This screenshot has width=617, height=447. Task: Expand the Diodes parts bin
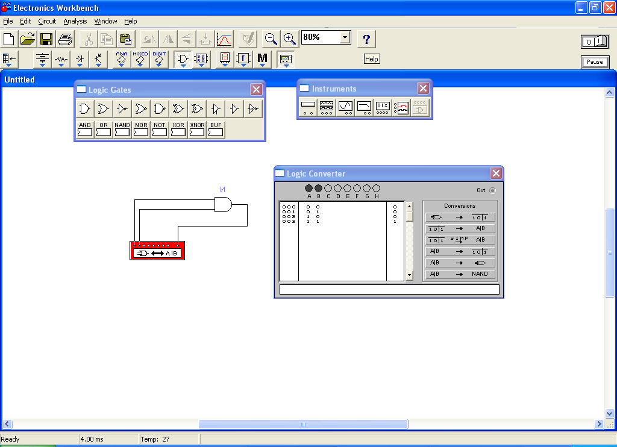80,60
